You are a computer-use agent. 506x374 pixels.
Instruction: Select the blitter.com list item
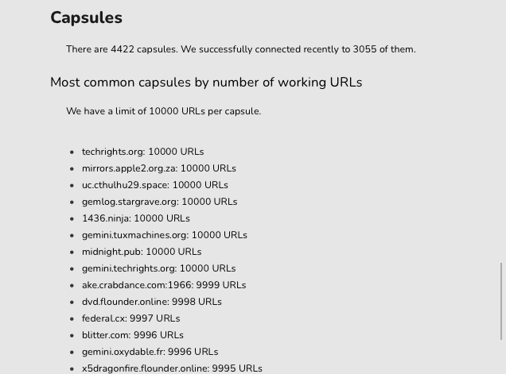133,335
